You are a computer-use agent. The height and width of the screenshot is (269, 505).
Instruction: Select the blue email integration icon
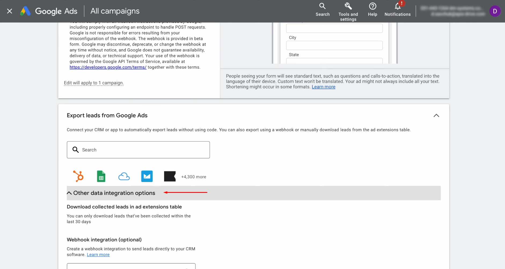147,176
